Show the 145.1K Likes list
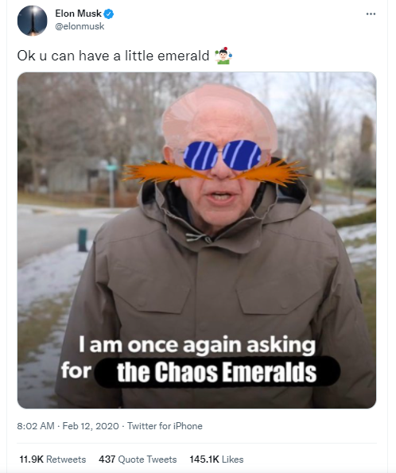Viewport: 396px width, 473px height. point(216,459)
